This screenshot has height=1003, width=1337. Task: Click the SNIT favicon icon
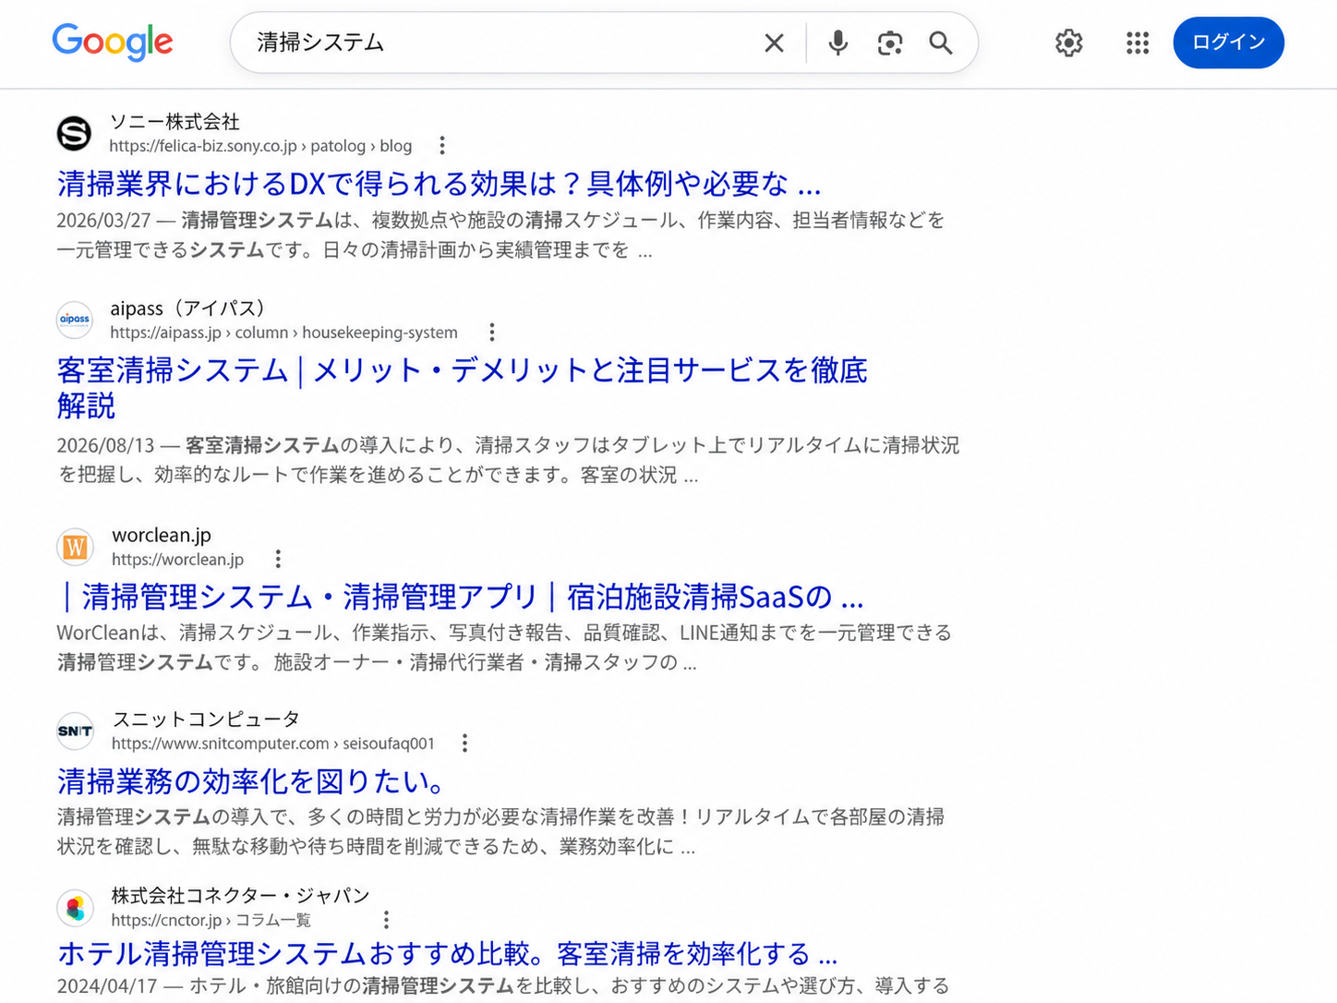pos(75,731)
